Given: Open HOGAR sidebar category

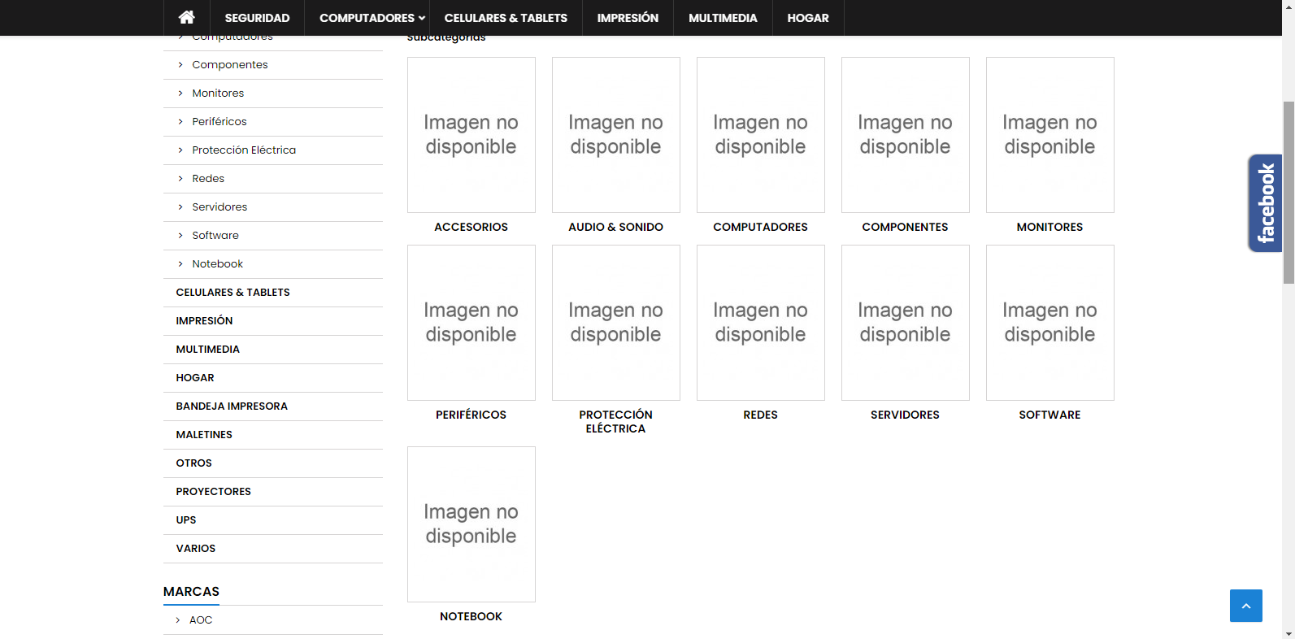Looking at the screenshot, I should [x=195, y=378].
